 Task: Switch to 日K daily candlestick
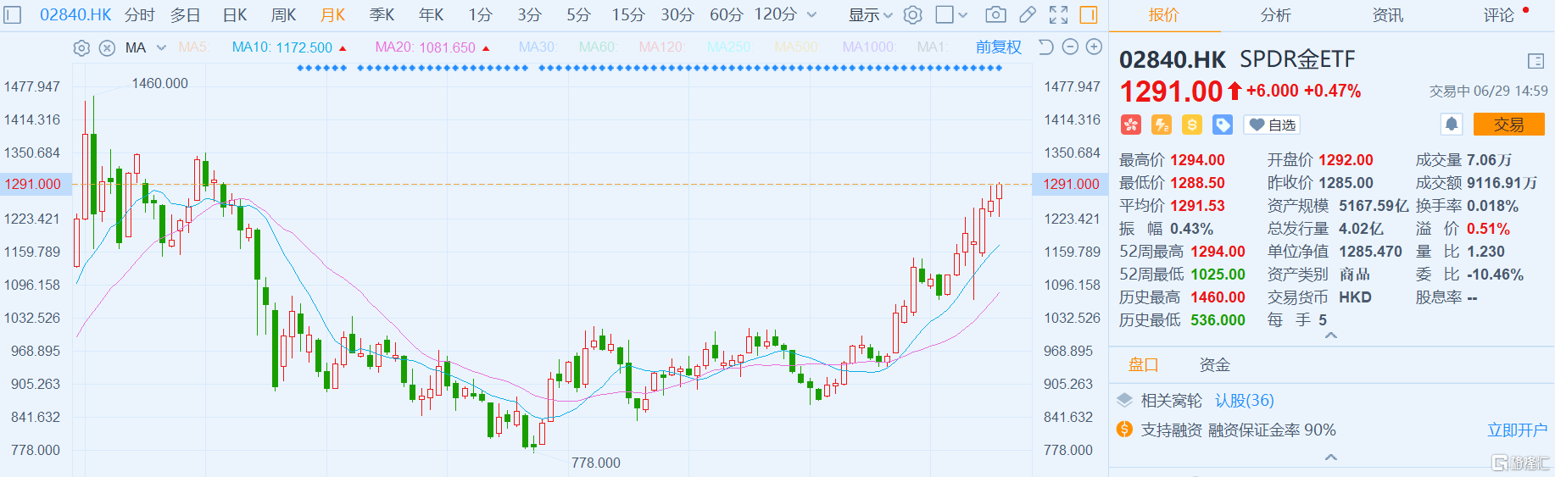pyautogui.click(x=235, y=15)
